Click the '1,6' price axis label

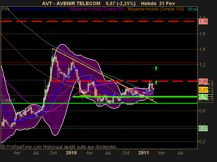pos(202,34)
